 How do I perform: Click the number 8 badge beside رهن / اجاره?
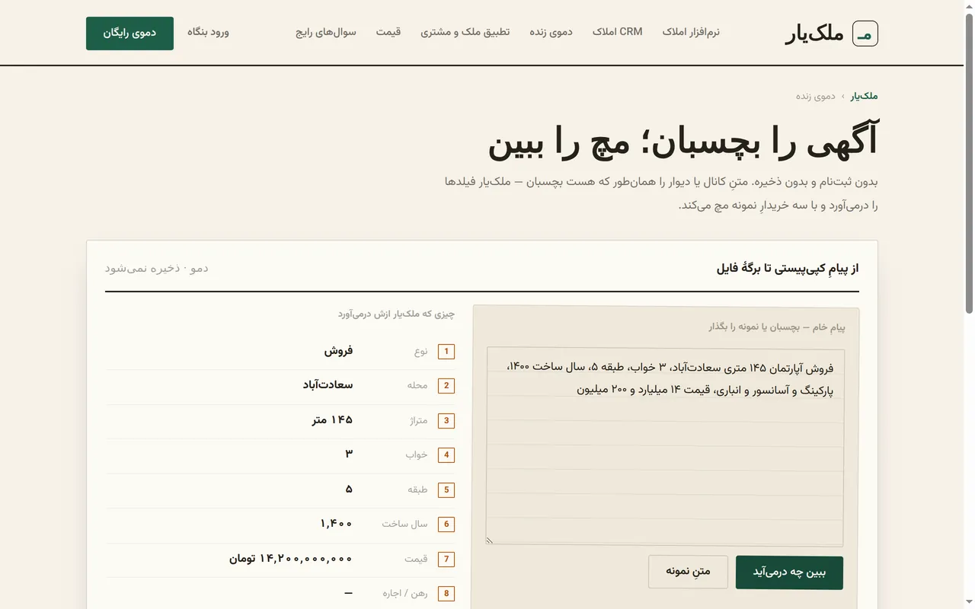[446, 594]
